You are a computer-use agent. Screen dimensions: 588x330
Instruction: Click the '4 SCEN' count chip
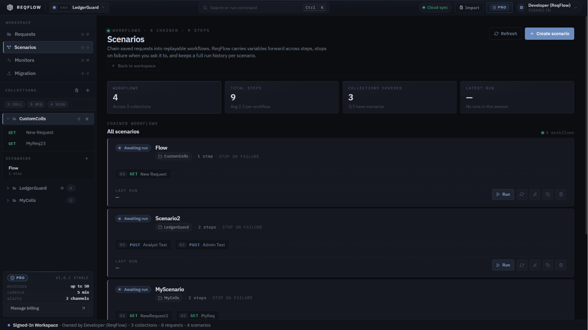[x=58, y=104]
